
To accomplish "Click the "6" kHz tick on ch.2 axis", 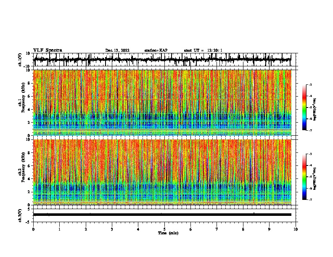I will tap(29, 166).
